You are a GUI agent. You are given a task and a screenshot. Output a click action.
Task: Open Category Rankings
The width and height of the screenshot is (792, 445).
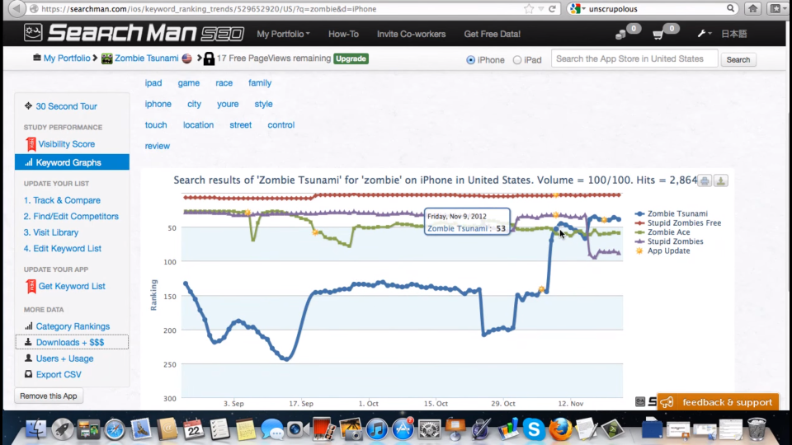pos(73,326)
